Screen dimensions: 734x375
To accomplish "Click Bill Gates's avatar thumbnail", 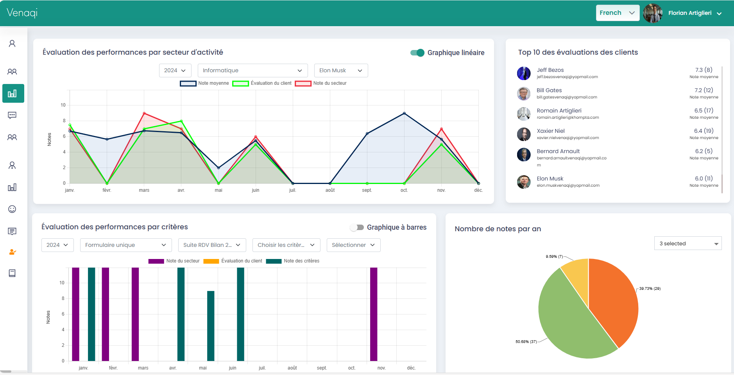I will (524, 94).
